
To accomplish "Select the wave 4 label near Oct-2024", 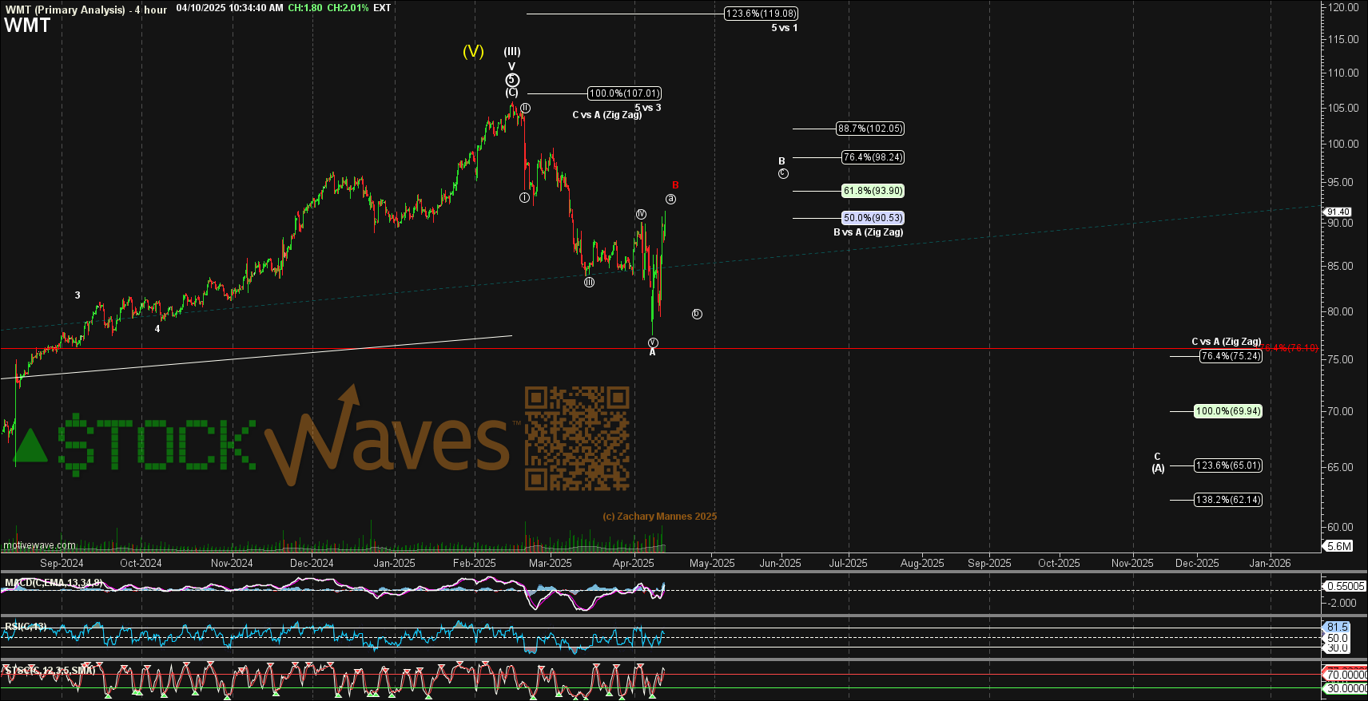I will [157, 329].
